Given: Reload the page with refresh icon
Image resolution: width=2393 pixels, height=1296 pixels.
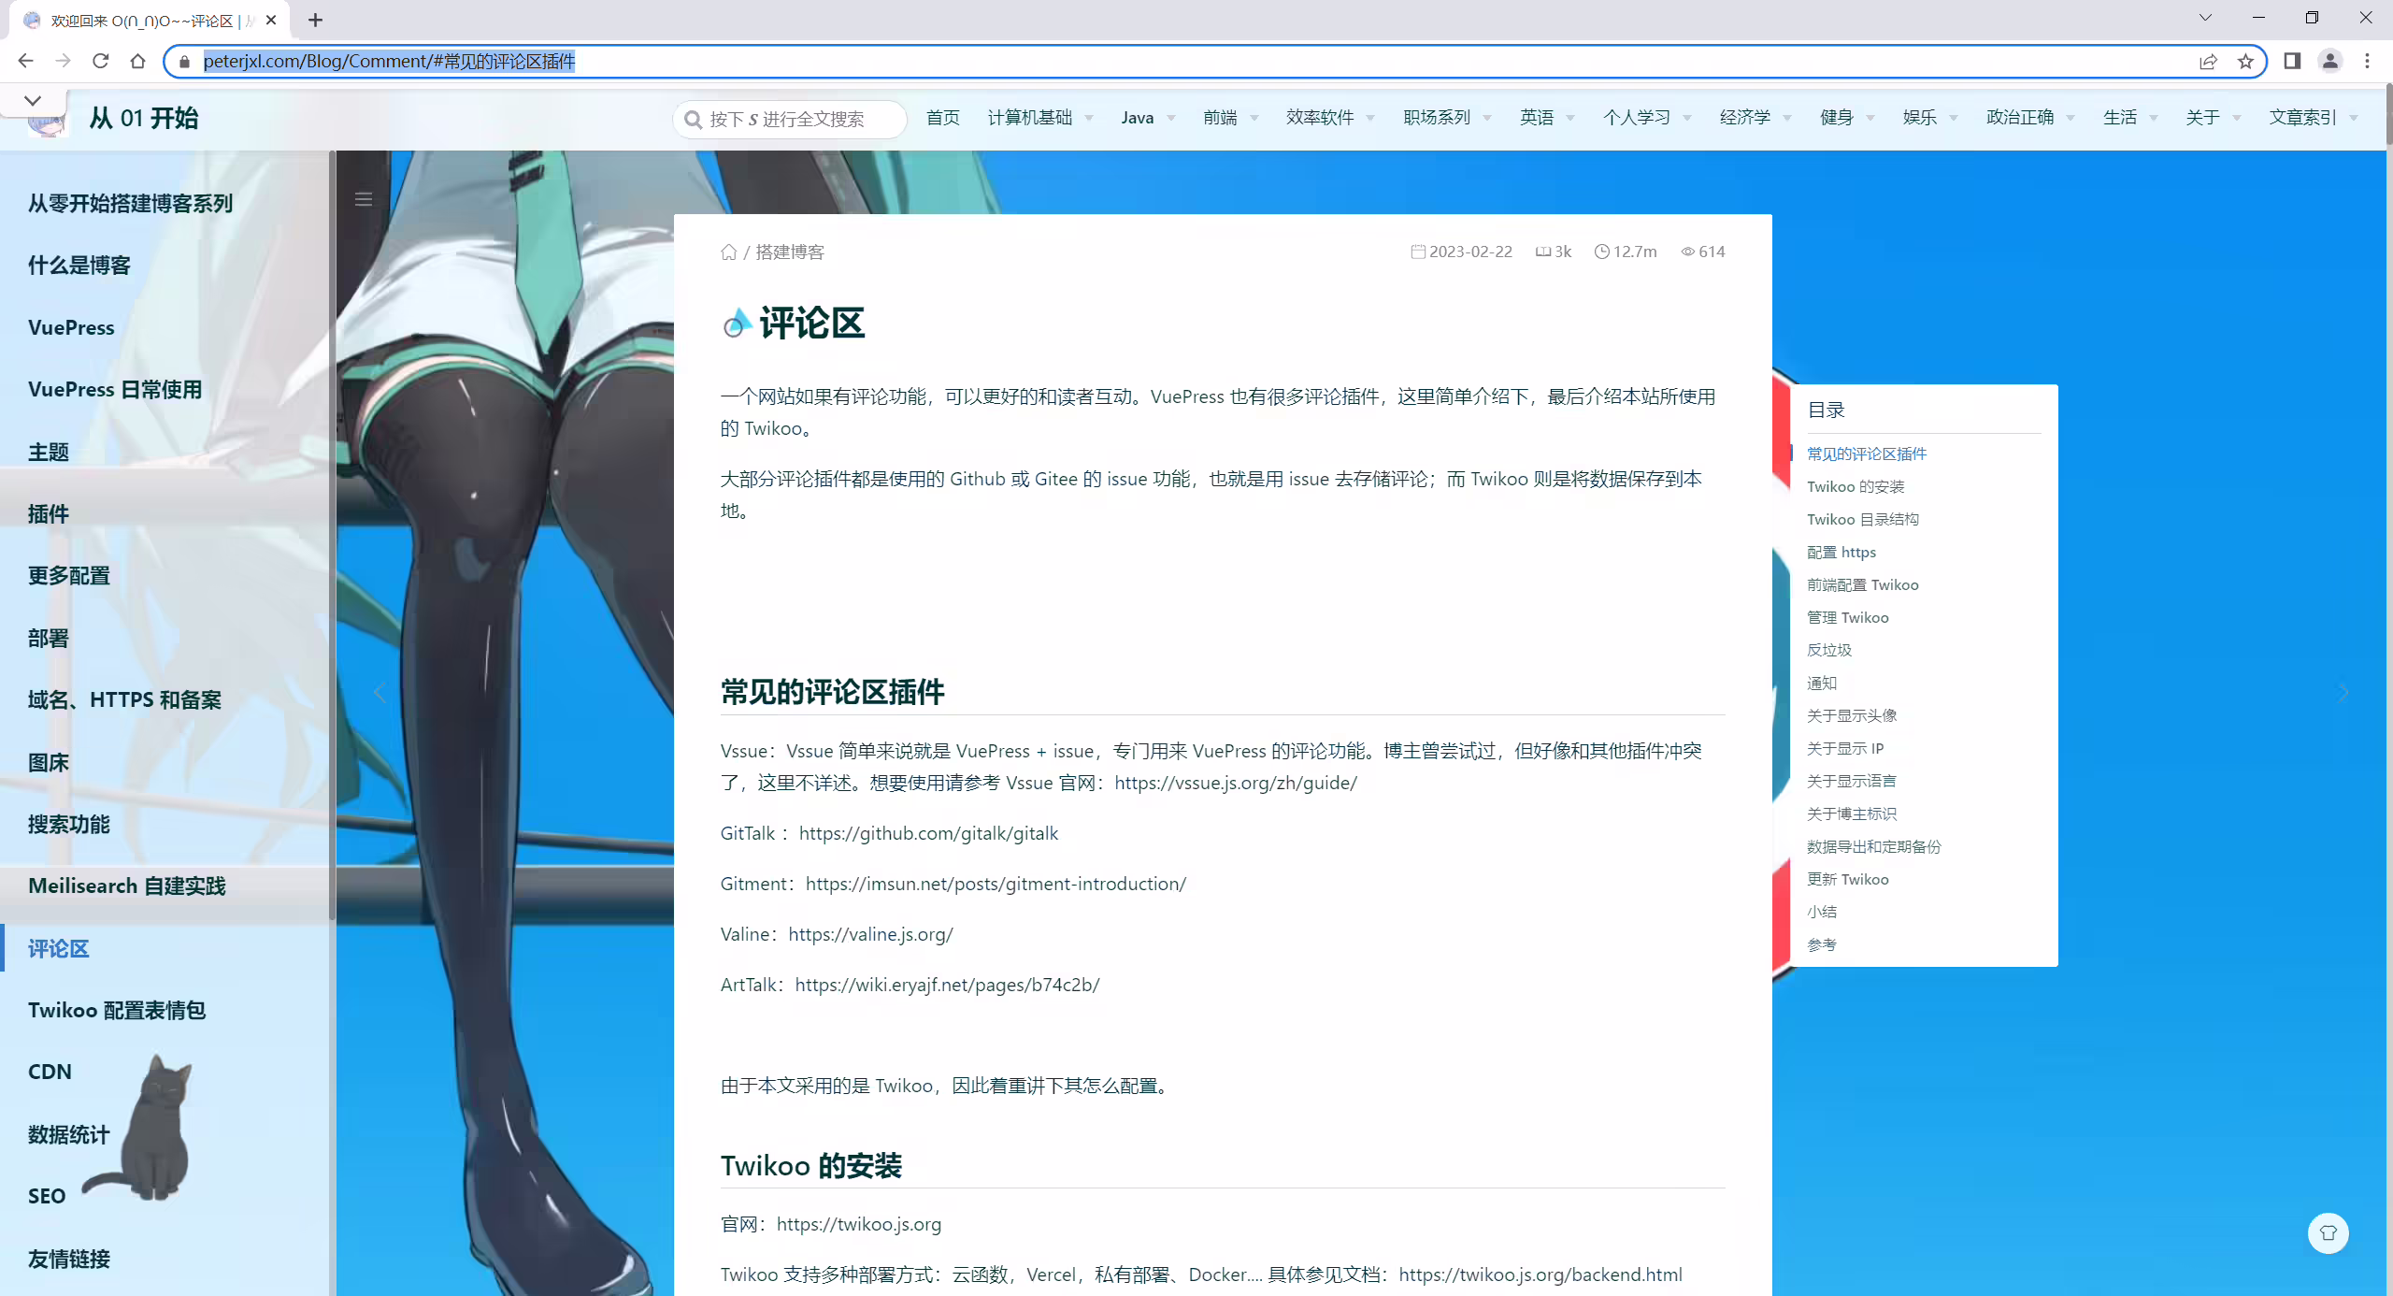Looking at the screenshot, I should tap(100, 61).
